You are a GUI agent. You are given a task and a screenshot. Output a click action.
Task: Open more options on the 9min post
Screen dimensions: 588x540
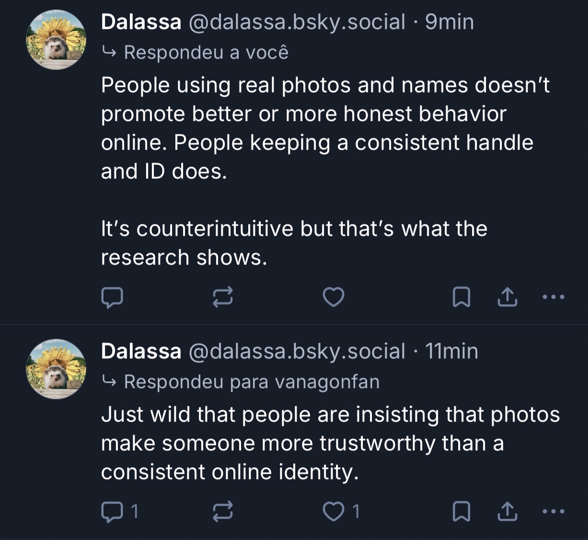coord(553,298)
